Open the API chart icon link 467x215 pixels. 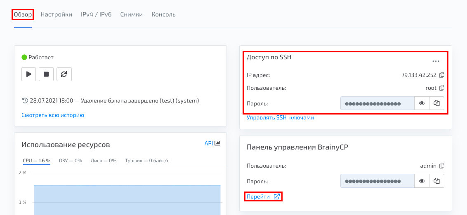[x=212, y=143]
